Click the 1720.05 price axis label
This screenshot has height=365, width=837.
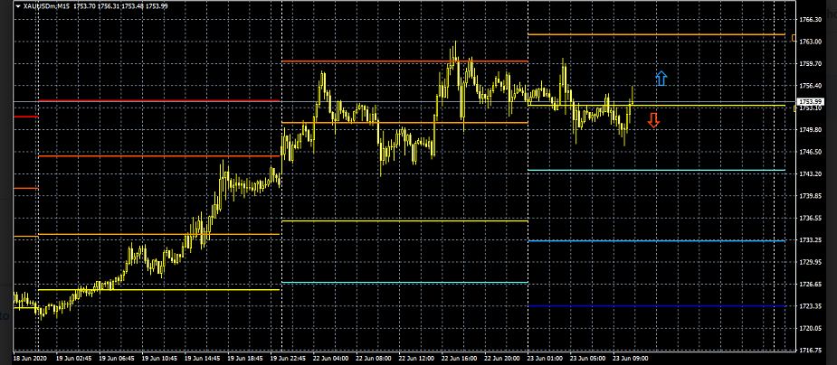point(811,328)
